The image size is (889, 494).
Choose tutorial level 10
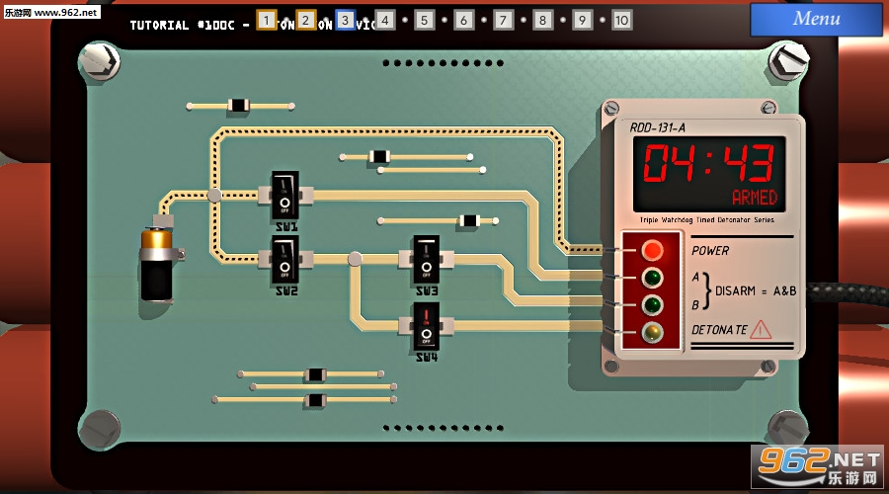coord(621,20)
